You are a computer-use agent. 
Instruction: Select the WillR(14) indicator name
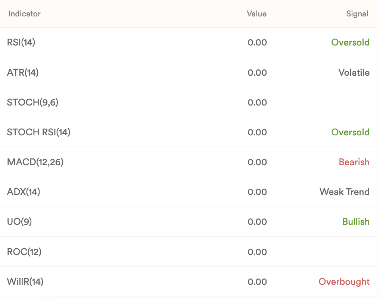(x=25, y=281)
